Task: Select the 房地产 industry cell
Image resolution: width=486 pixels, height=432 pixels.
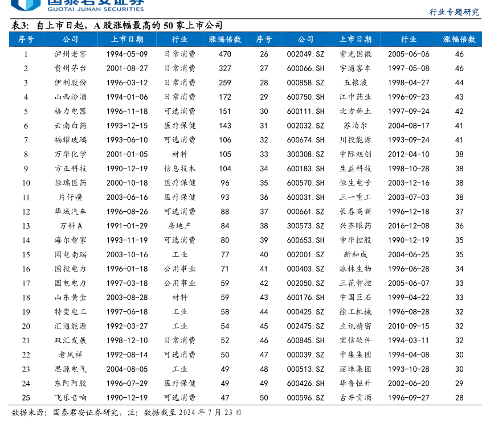Action: pyautogui.click(x=180, y=226)
